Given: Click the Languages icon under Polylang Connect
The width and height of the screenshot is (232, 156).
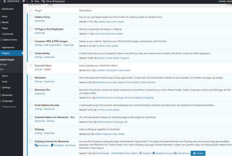Looking at the screenshot, I should click(x=36, y=146).
